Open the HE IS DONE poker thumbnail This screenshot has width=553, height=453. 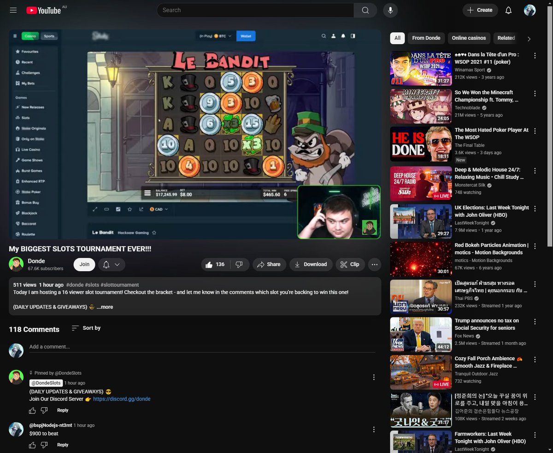coord(421,144)
